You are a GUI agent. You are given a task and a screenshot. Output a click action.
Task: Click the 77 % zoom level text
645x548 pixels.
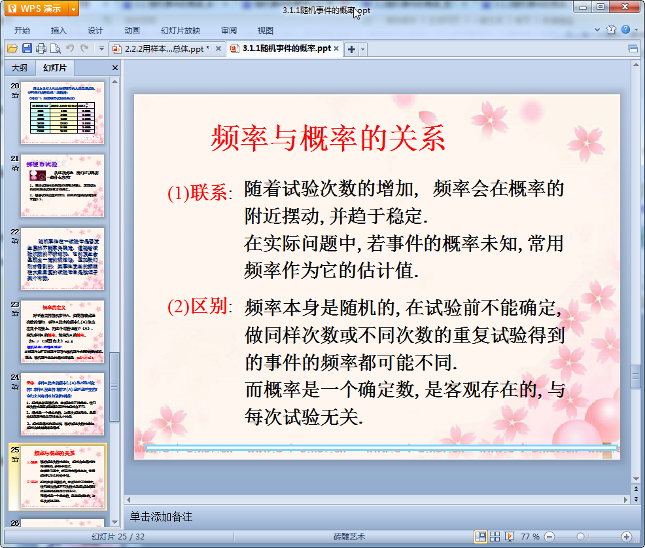pyautogui.click(x=530, y=536)
